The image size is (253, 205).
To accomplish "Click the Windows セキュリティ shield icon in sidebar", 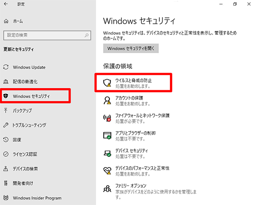I will coord(6,96).
